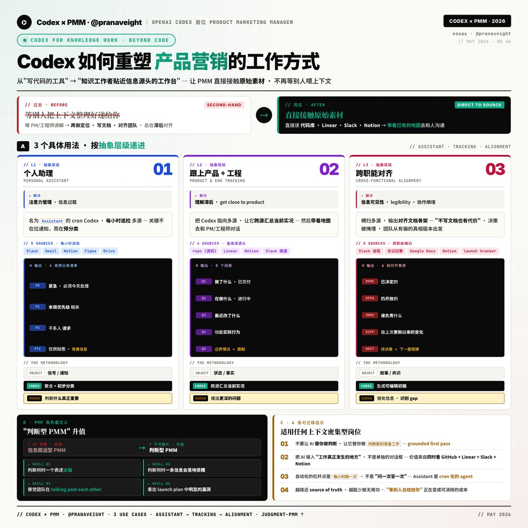Click the DONE tag for 已决定的
The image size is (528, 528).
[370, 281]
